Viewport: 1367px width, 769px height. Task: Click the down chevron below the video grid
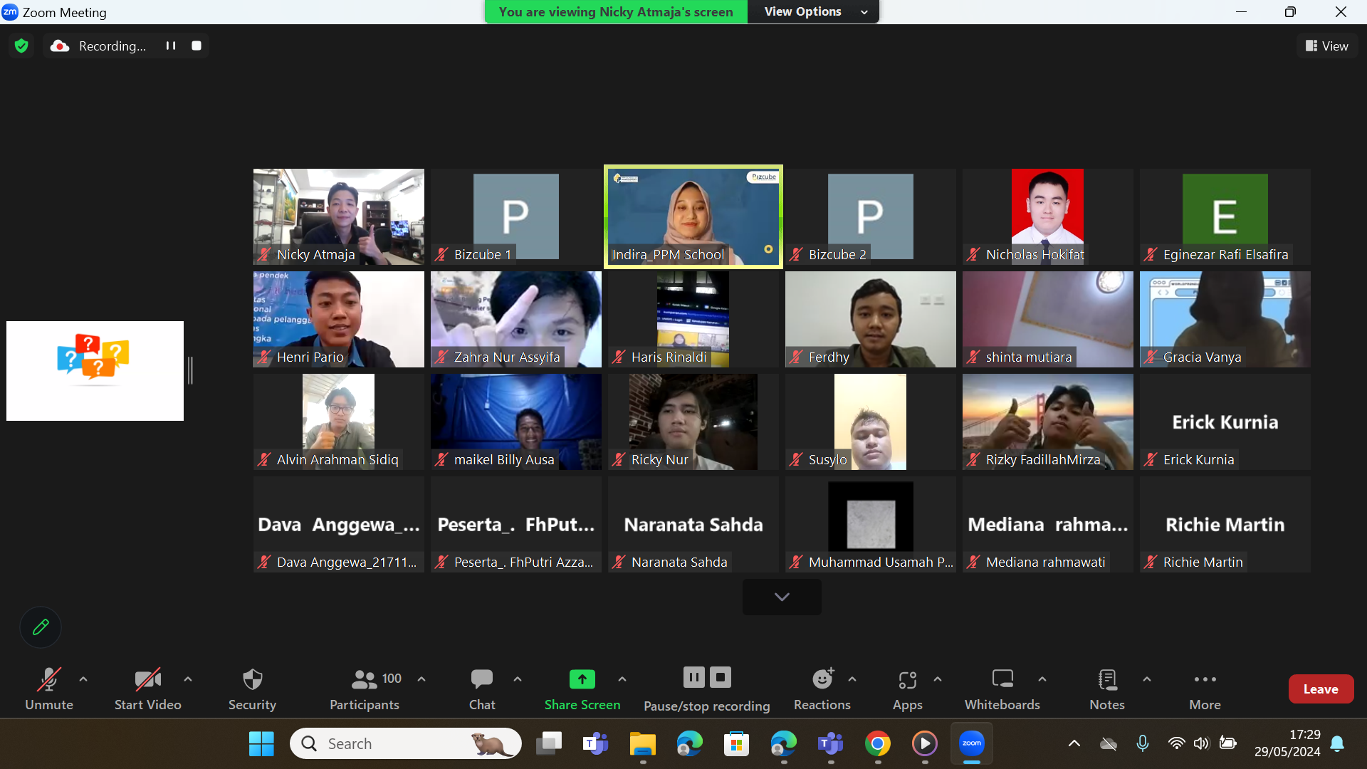782,597
